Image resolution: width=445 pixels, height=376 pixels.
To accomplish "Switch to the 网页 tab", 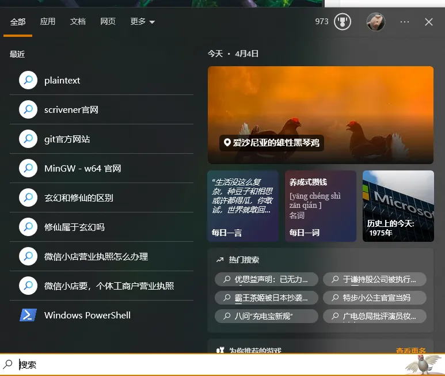I will [x=108, y=21].
